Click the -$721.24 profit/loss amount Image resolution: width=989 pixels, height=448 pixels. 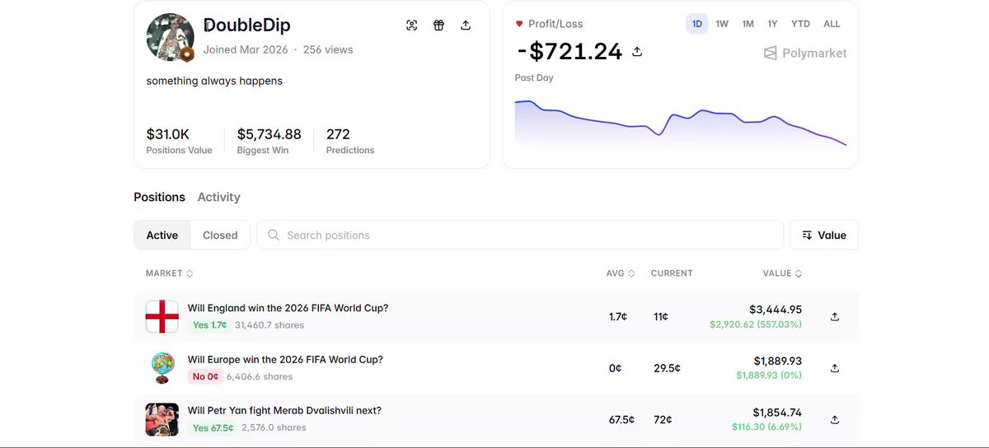[569, 51]
